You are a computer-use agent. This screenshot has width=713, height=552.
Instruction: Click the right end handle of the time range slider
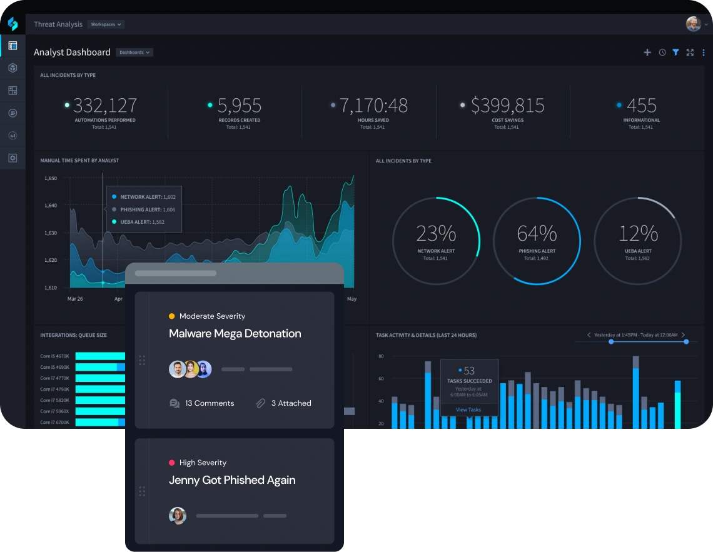pos(686,341)
